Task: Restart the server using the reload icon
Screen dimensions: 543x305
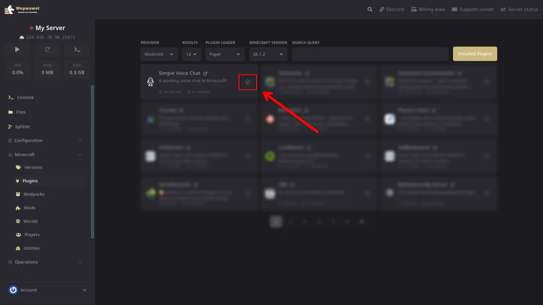Action: pyautogui.click(x=47, y=49)
